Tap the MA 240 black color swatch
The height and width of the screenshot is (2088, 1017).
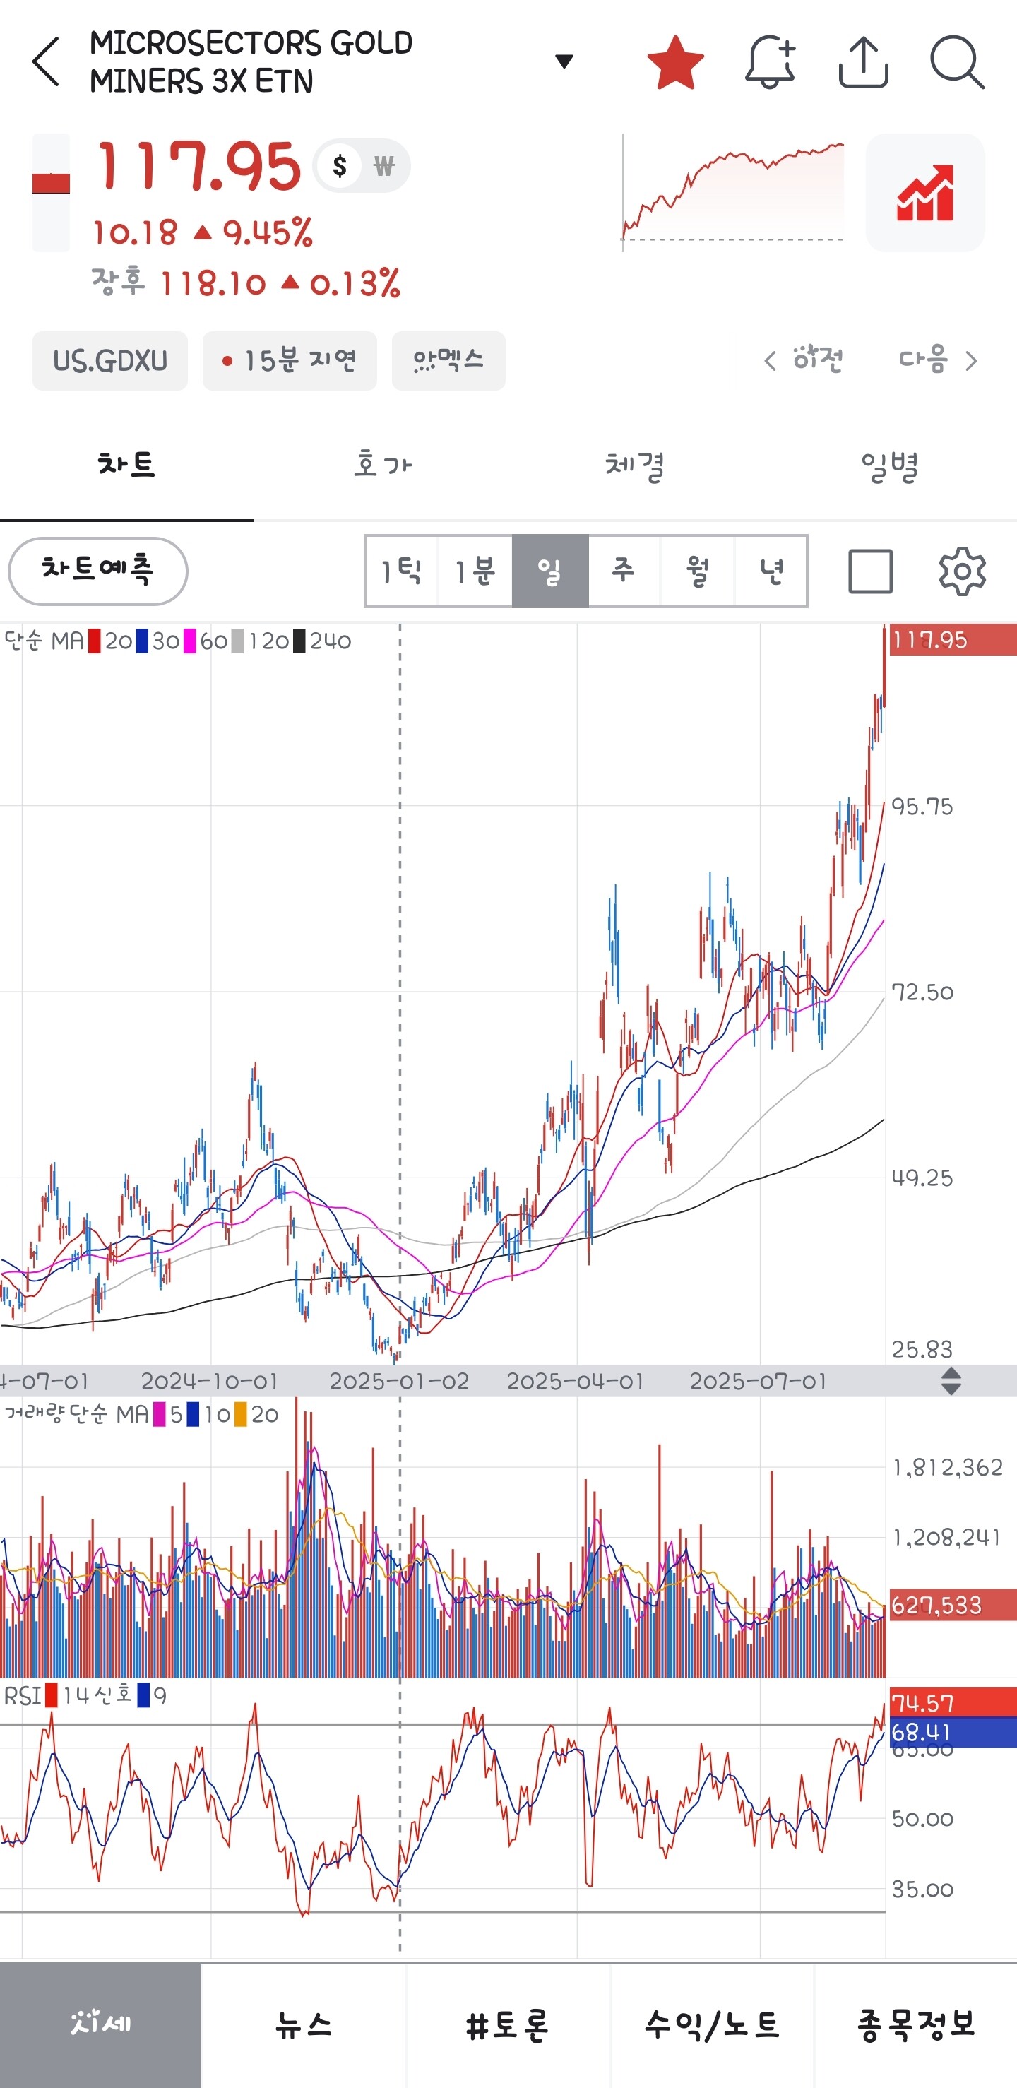pyautogui.click(x=299, y=641)
